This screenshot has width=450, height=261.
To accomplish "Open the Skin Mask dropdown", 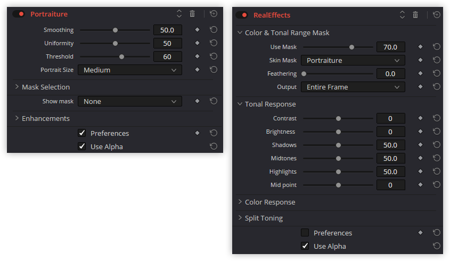I will 353,60.
